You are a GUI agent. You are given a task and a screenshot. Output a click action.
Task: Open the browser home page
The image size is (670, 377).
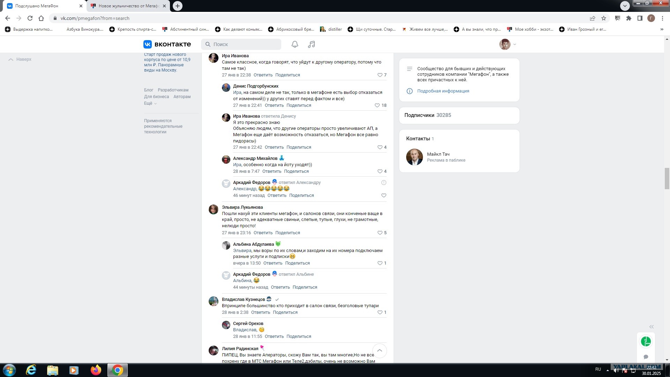click(41, 18)
